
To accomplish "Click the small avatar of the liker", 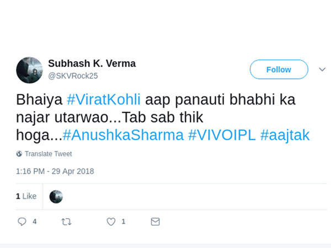I will (x=56, y=197).
